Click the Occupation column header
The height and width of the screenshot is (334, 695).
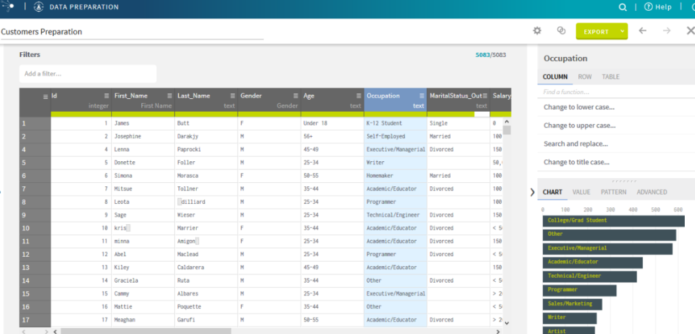click(x=396, y=100)
